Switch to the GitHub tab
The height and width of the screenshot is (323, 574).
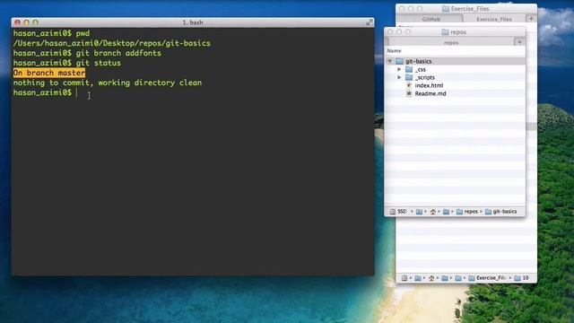click(430, 19)
